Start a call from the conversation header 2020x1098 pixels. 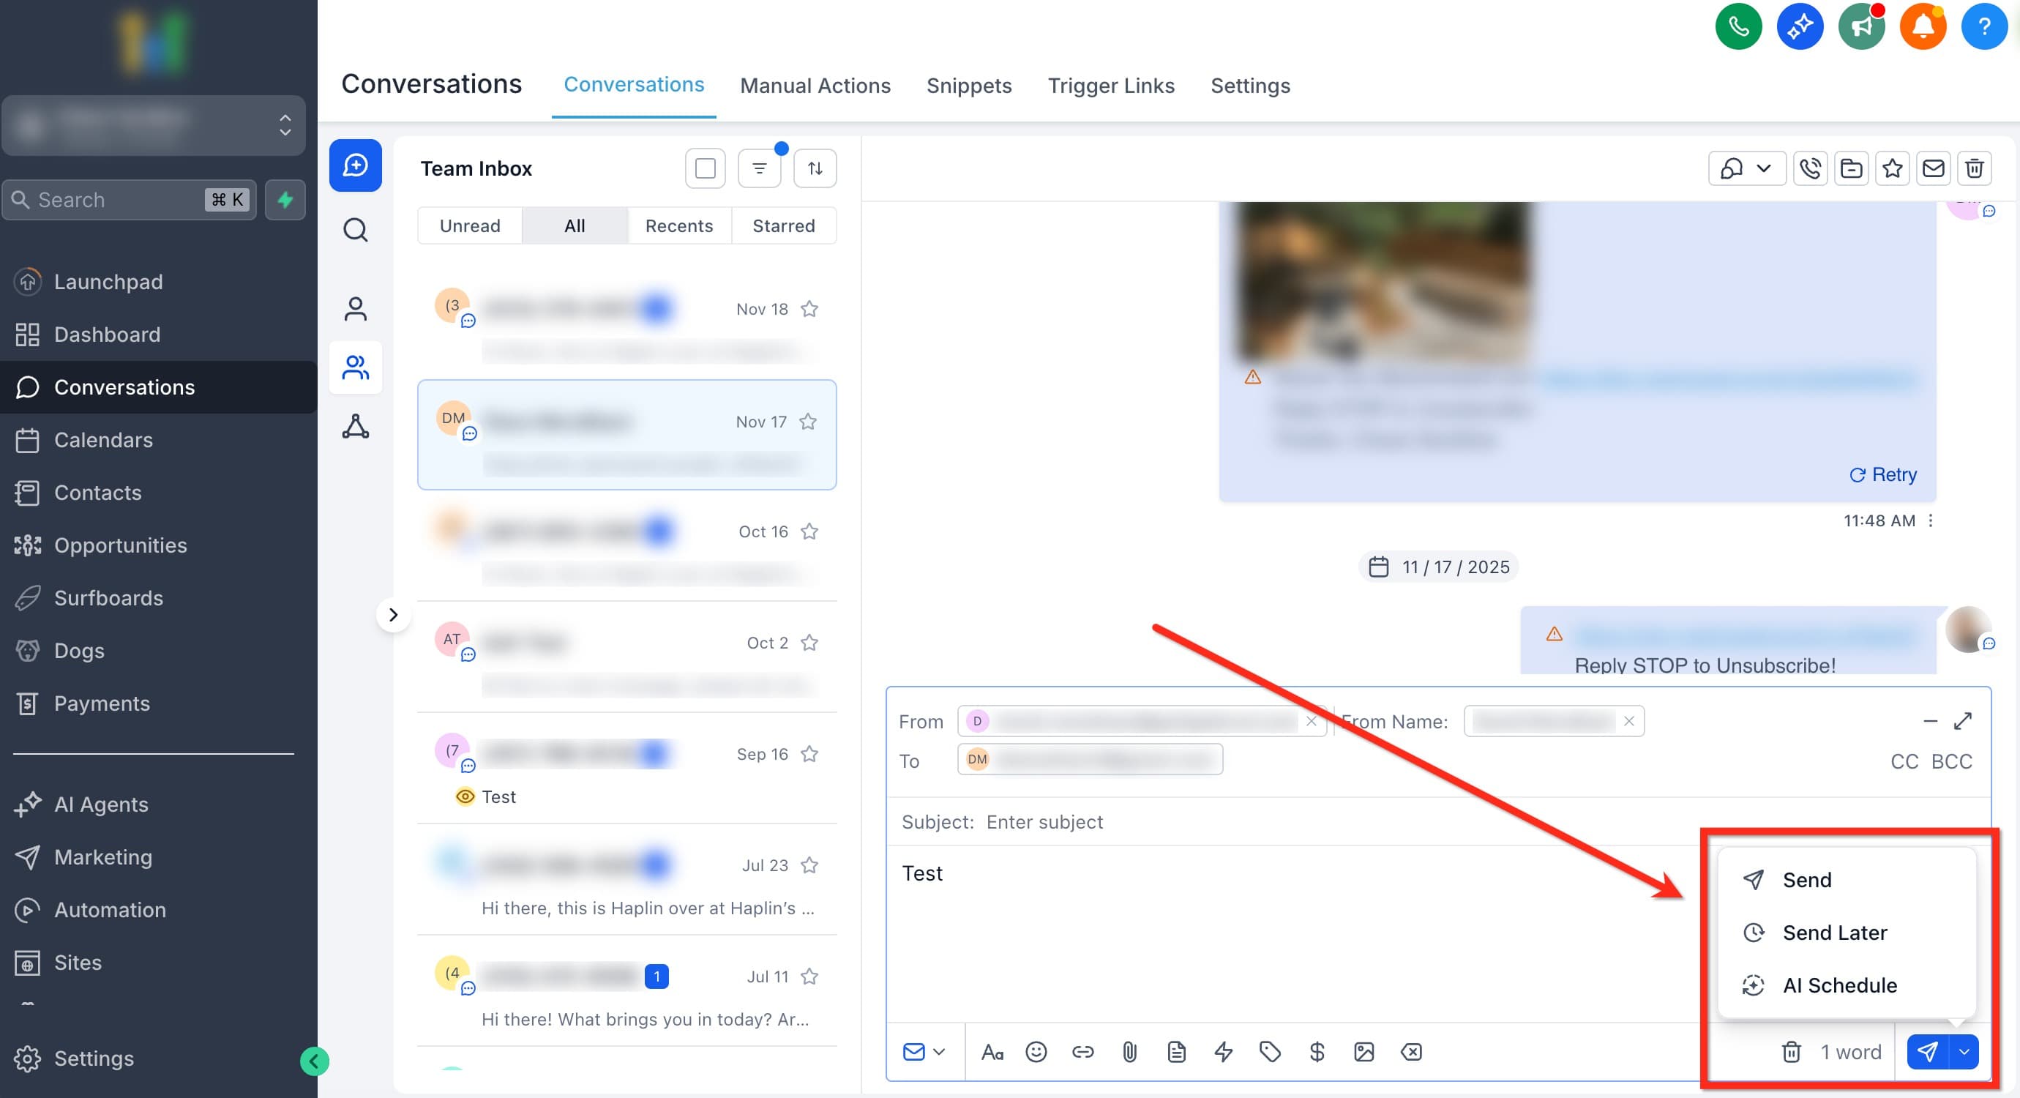(1811, 168)
